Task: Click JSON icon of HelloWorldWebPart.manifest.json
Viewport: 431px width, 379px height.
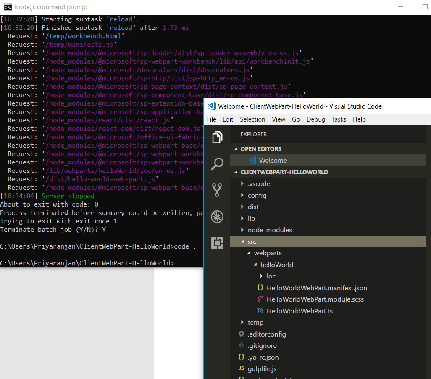Action: pyautogui.click(x=260, y=288)
